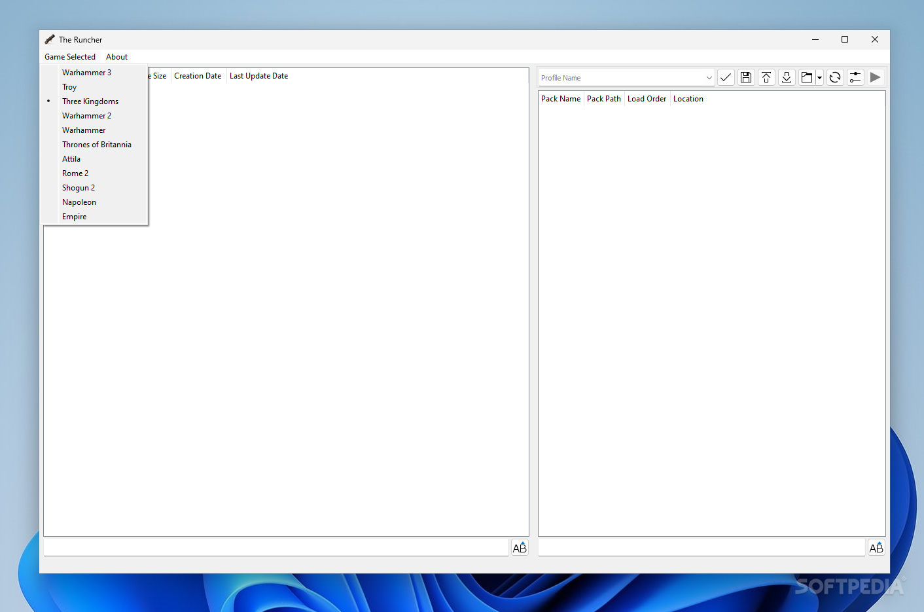Open settings with the sliders icon
924x612 pixels.
[x=855, y=77]
